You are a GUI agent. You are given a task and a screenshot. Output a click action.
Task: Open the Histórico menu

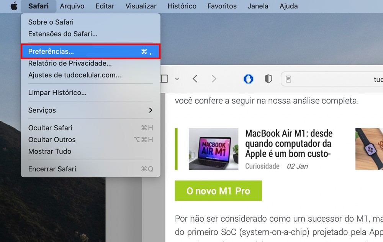[x=182, y=6]
